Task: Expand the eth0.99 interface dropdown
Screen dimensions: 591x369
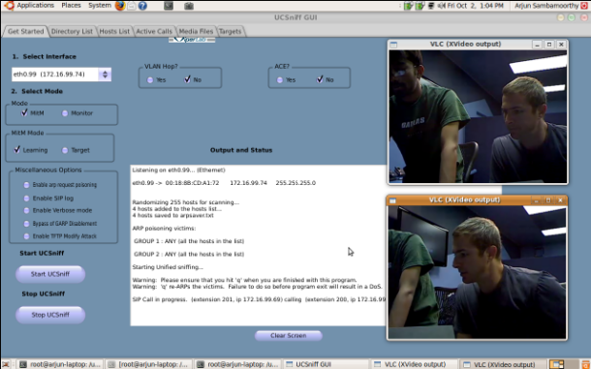Action: [105, 75]
